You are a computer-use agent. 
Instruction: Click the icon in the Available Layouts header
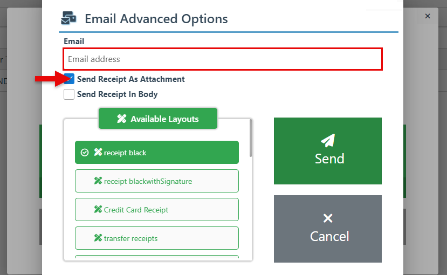click(x=122, y=119)
